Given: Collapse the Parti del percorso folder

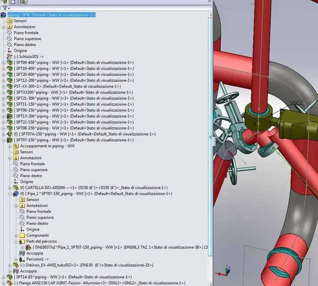Looking at the screenshot, I should [16, 242].
